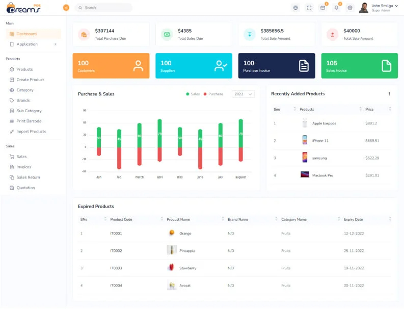Viewport: 404px width, 309px height.
Task: Click product code IT0001
Action: (116, 234)
